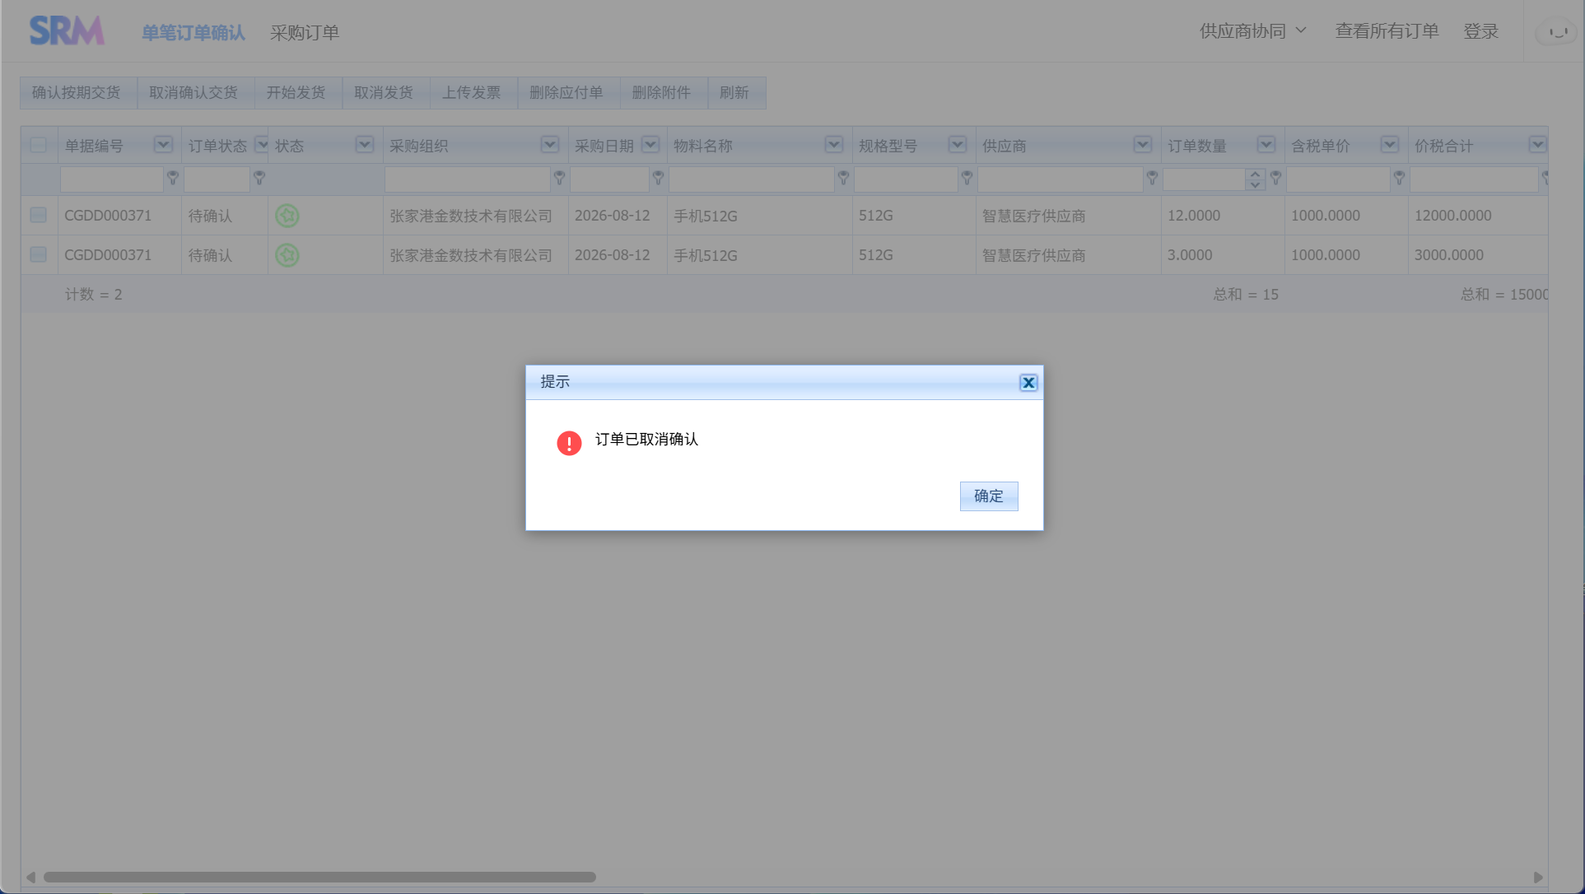Click the 采购组织 filter funnel icon
1585x894 pixels.
560,178
